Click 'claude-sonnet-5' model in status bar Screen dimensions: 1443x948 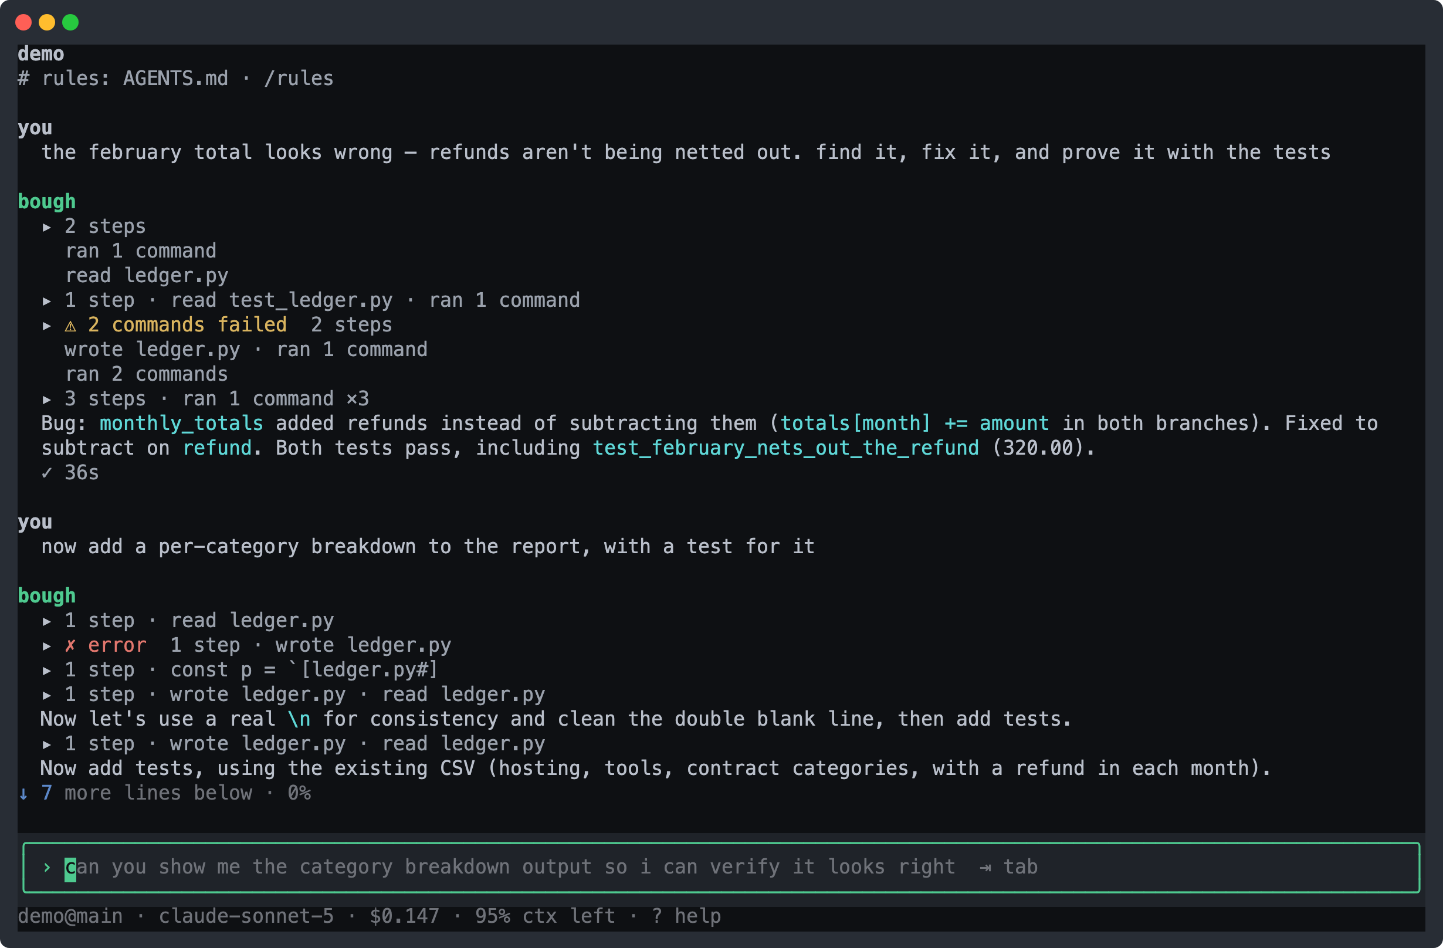246,916
